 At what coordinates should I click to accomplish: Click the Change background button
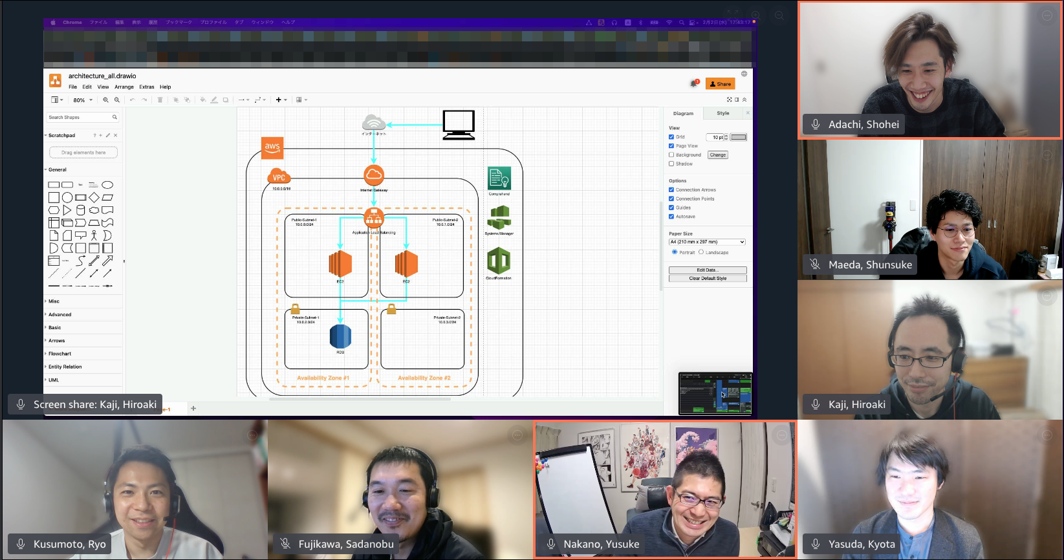coord(718,155)
